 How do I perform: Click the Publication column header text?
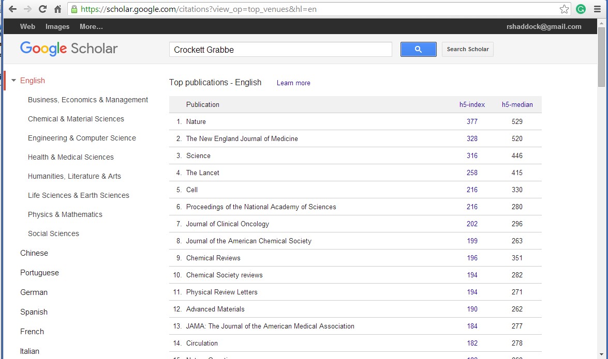point(202,104)
